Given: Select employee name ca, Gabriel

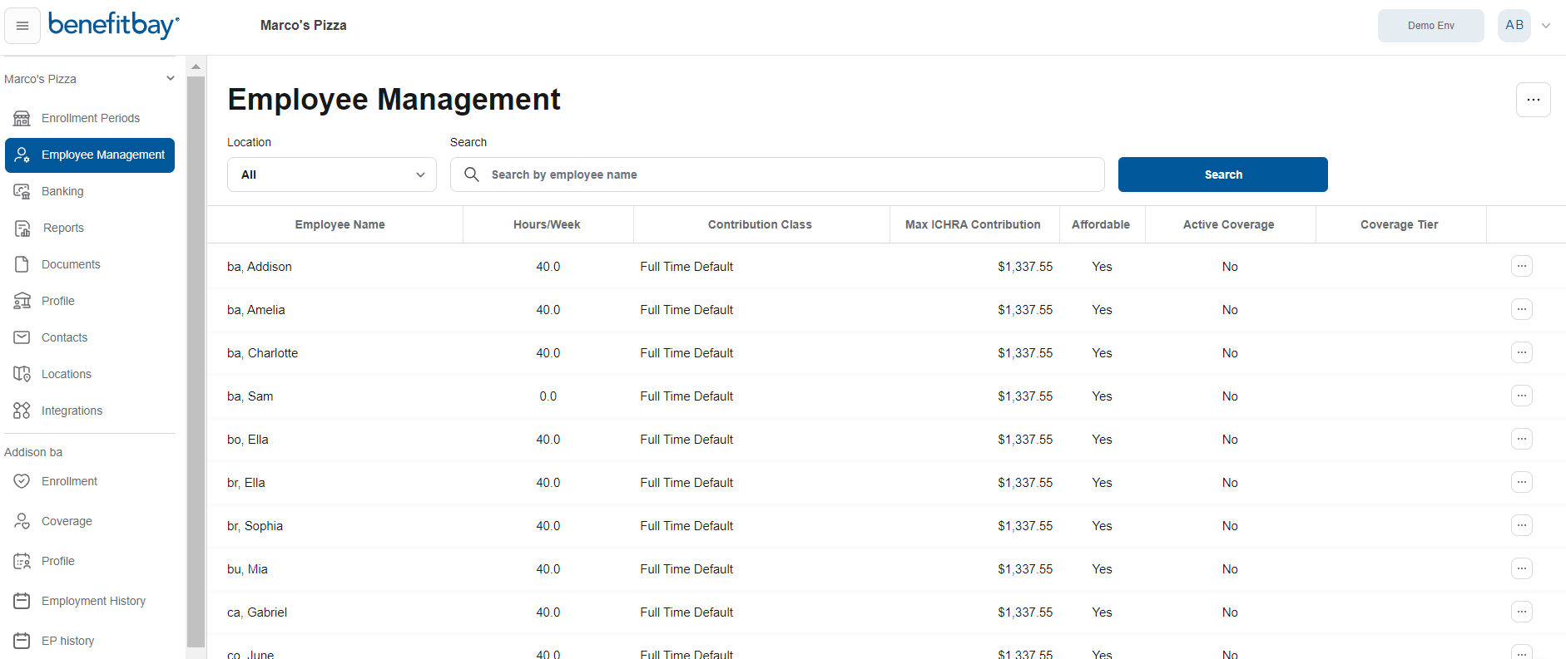Looking at the screenshot, I should (x=257, y=612).
